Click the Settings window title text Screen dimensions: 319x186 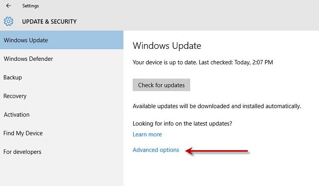[31, 6]
